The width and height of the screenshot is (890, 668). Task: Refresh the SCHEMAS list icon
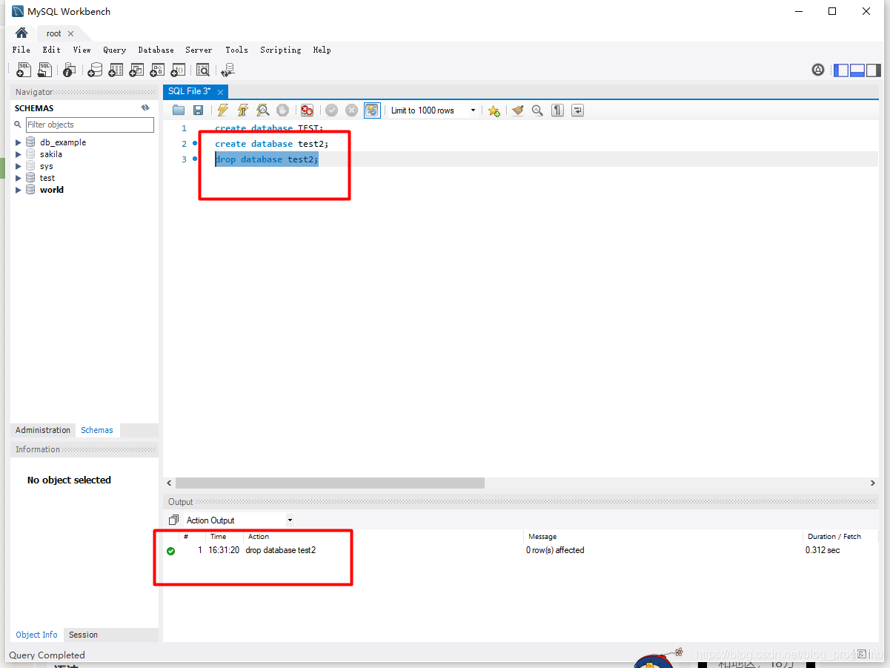(145, 108)
